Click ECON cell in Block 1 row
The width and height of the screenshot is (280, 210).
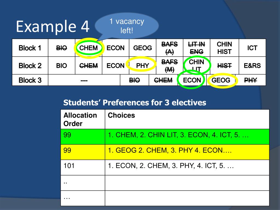click(x=116, y=48)
